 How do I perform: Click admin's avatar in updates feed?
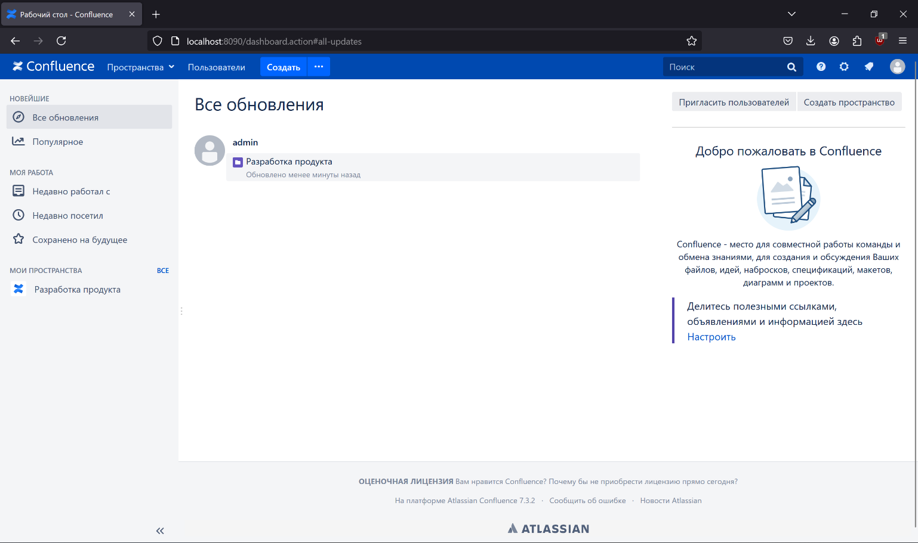[x=210, y=150]
